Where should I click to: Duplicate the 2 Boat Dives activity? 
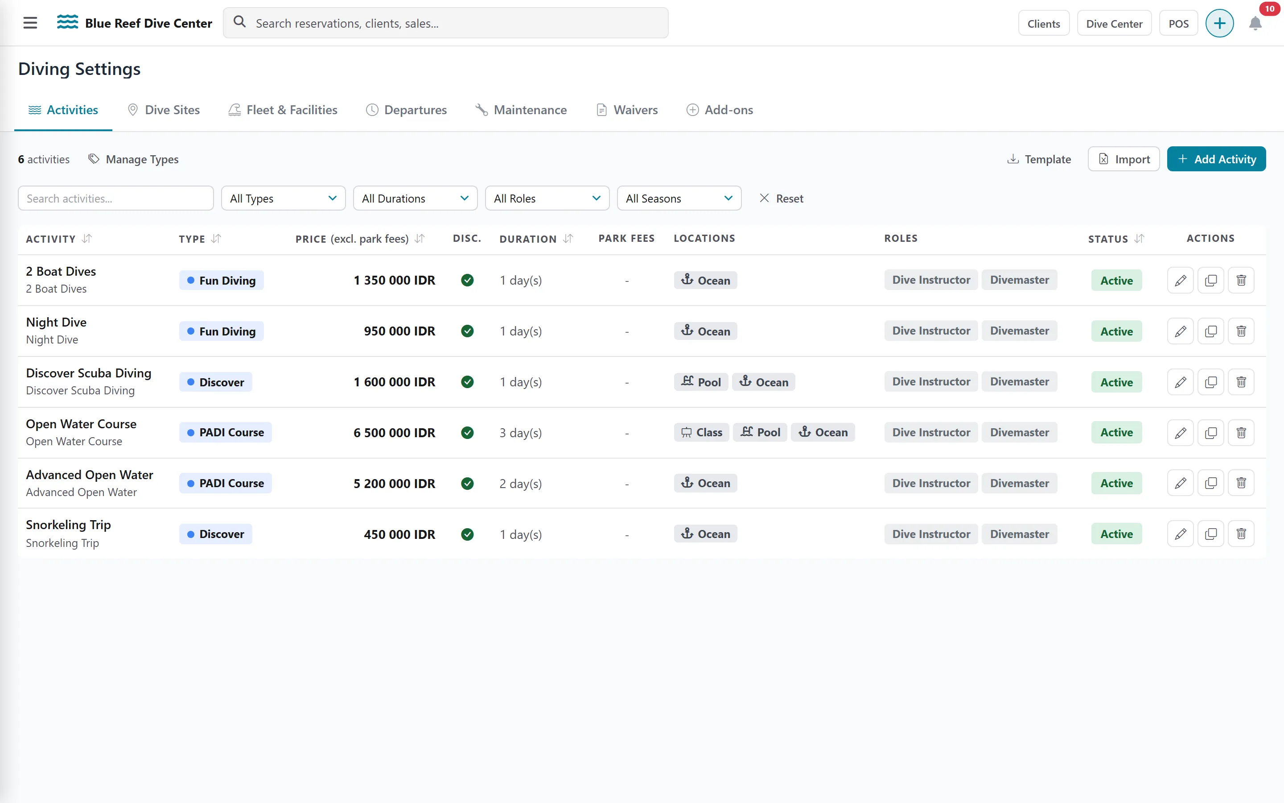click(1211, 281)
